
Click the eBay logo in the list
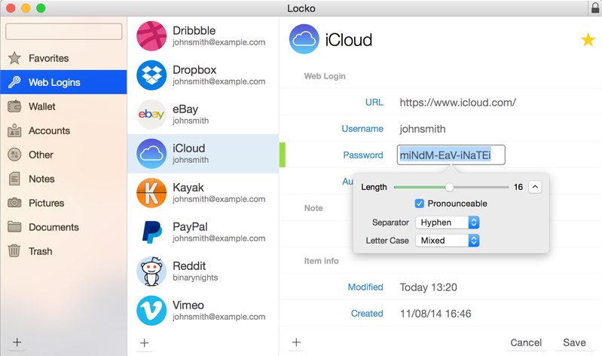[x=151, y=114]
